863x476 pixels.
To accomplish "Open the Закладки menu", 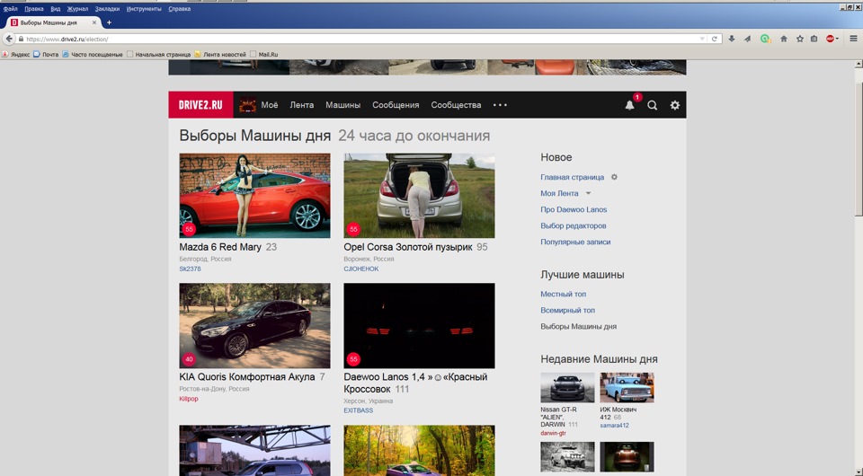I will (107, 9).
